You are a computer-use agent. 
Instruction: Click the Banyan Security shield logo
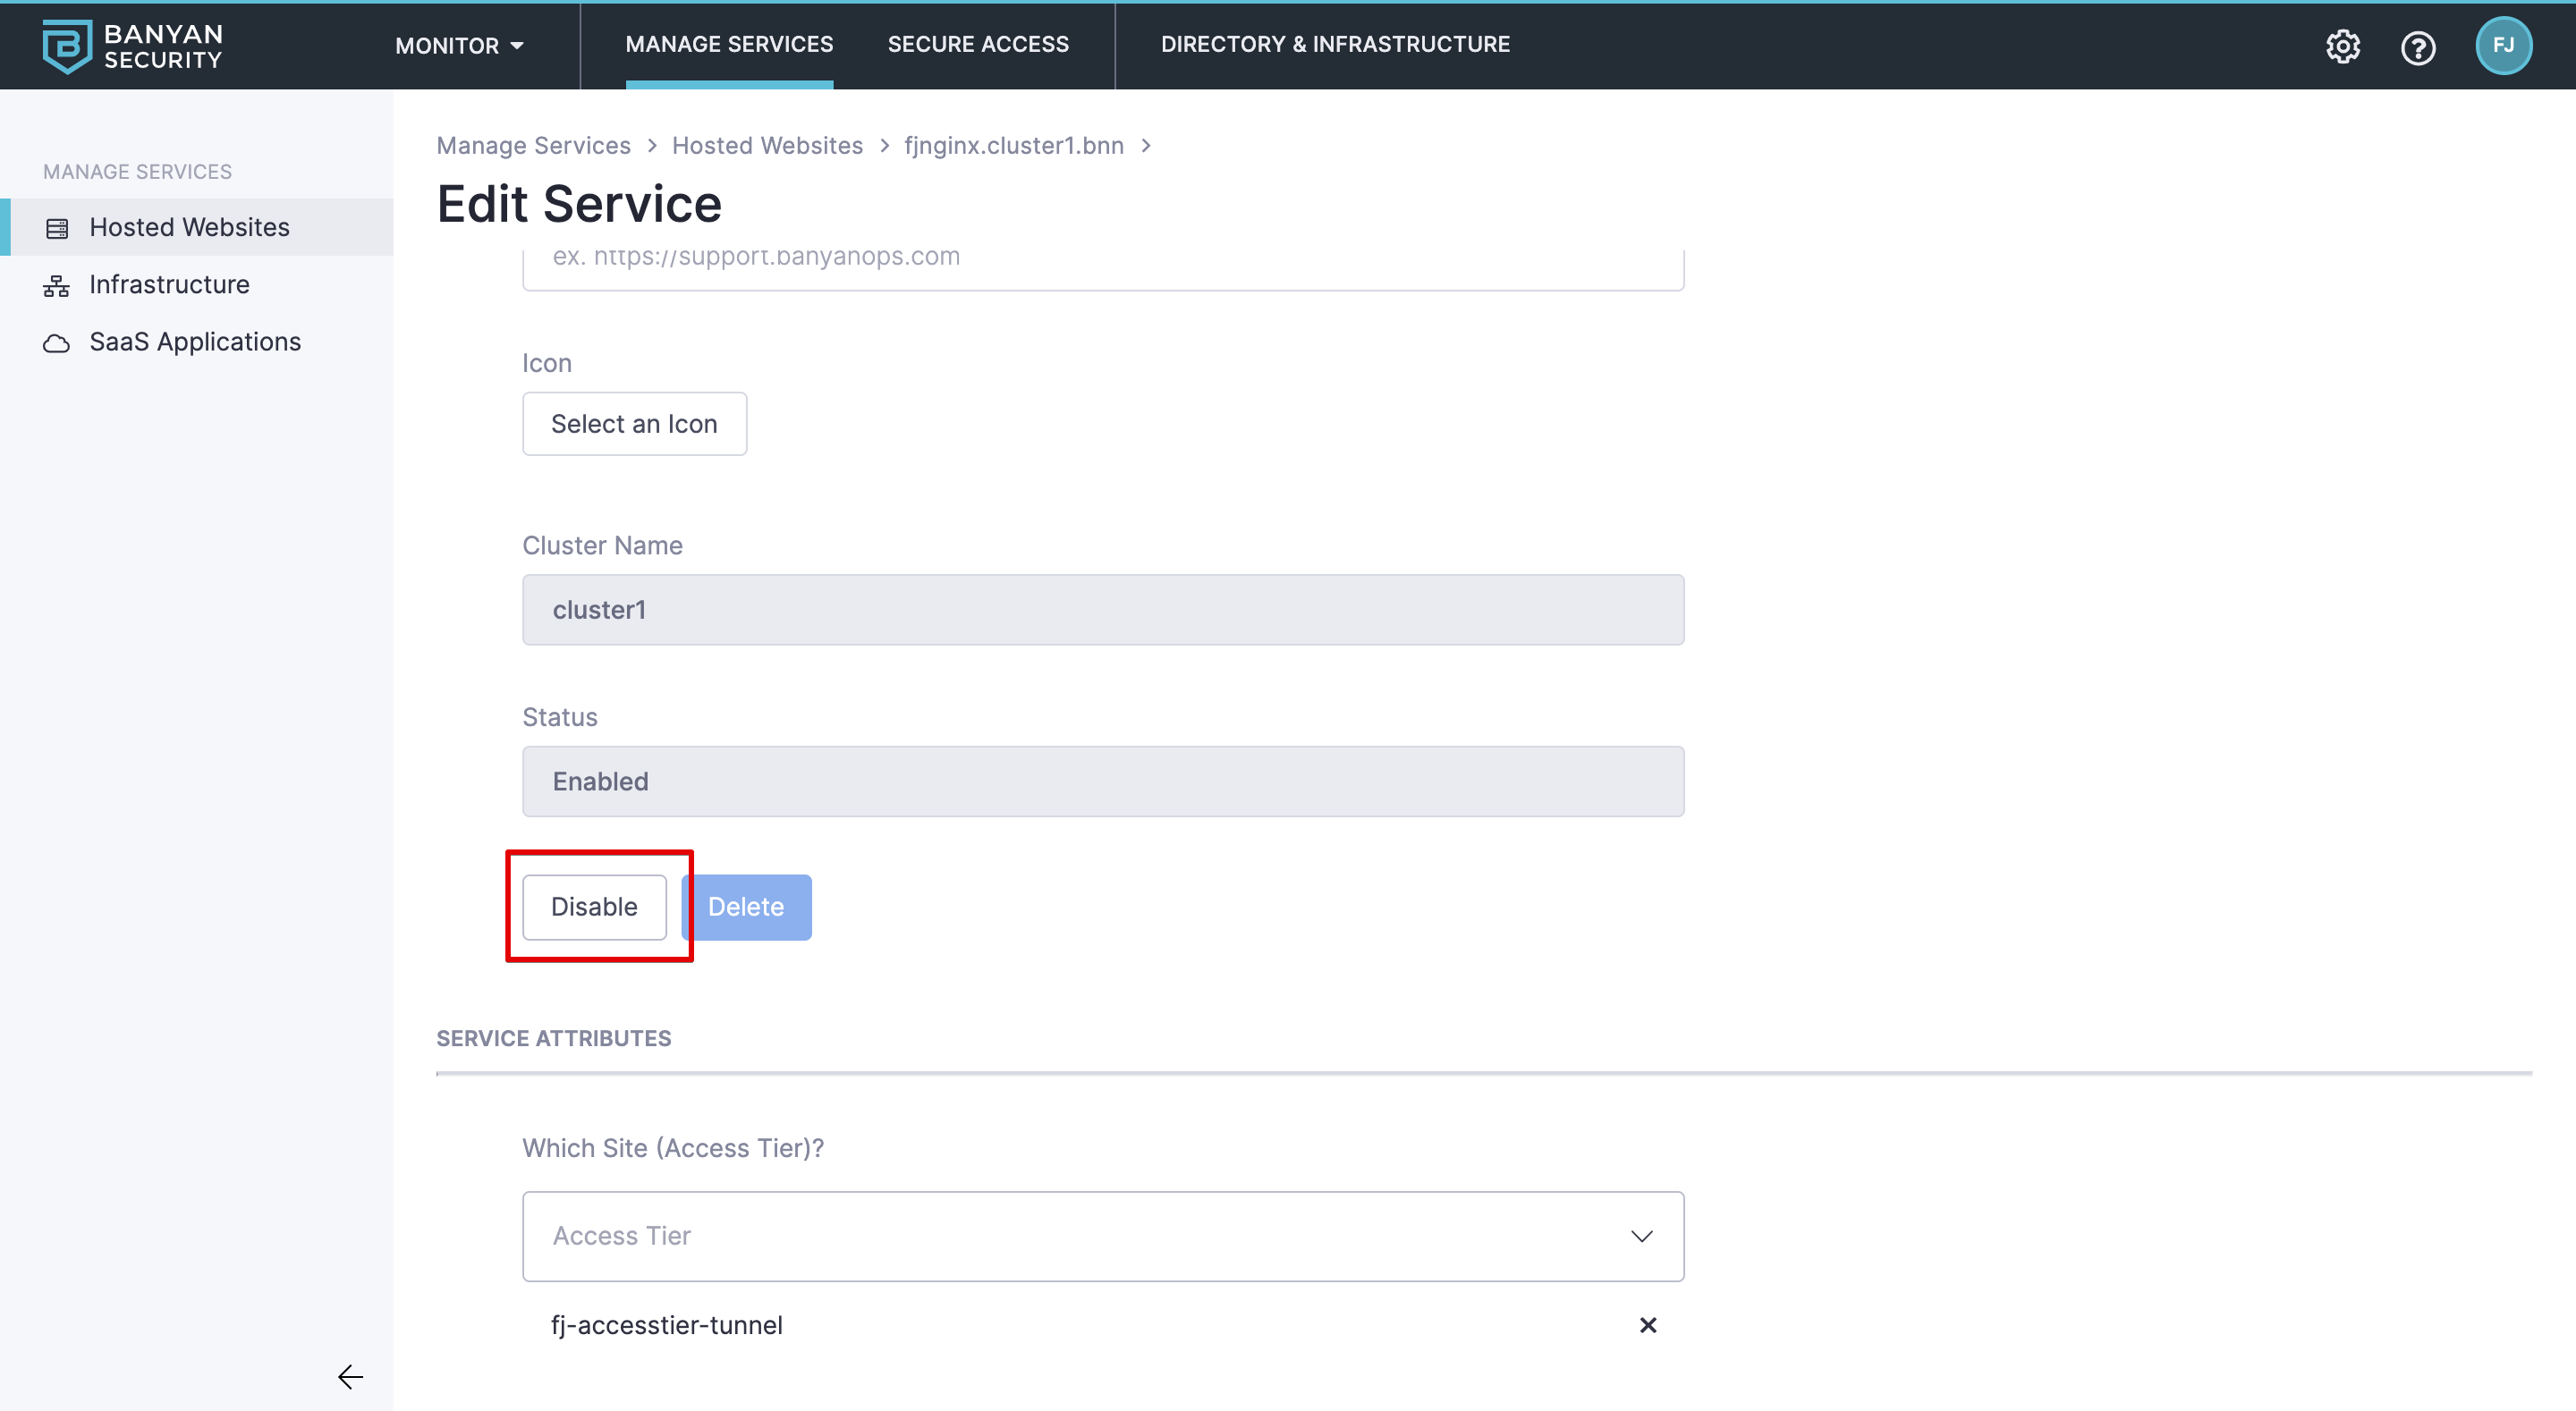point(66,46)
